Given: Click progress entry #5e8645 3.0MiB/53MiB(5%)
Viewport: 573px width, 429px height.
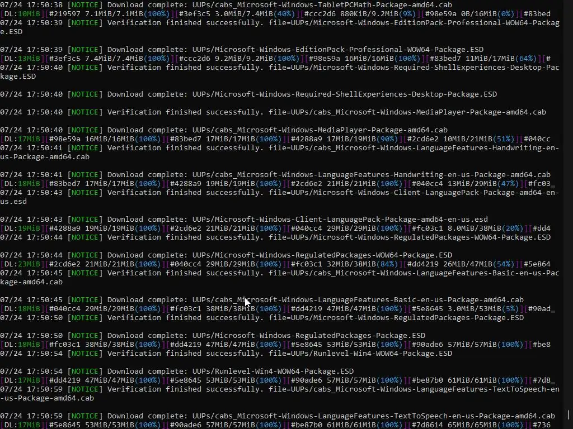Looking at the screenshot, I should [465, 309].
